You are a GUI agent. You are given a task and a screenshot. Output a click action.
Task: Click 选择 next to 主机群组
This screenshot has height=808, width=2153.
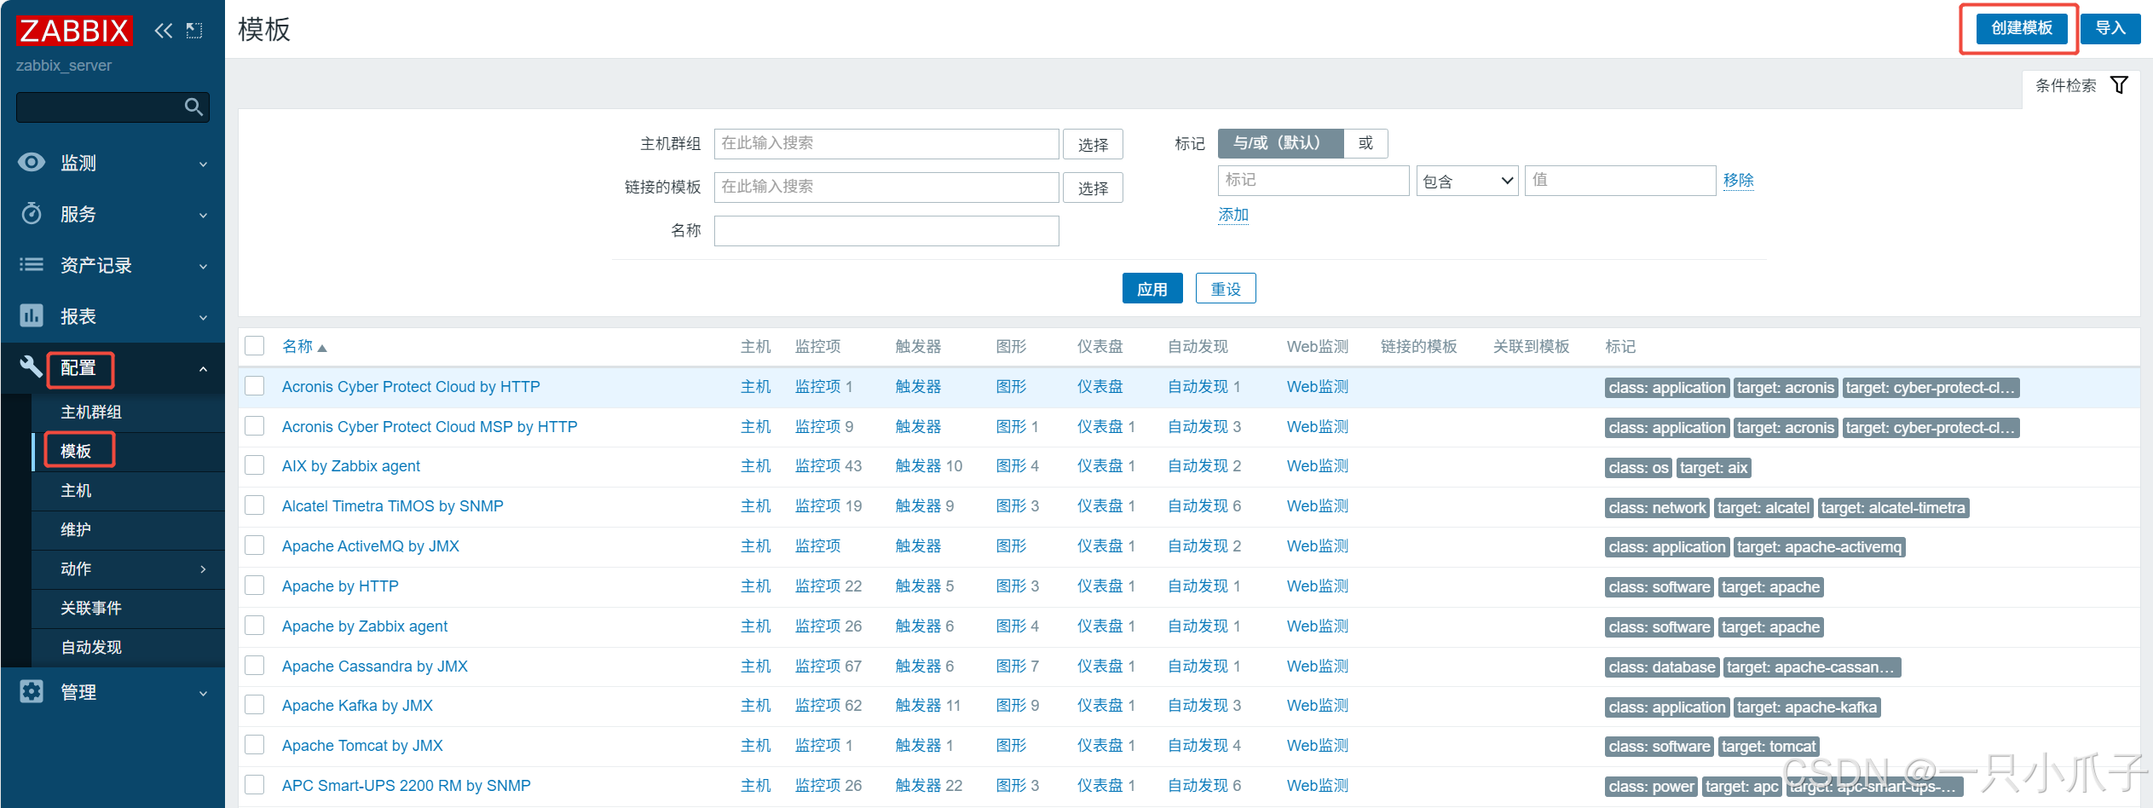(1093, 145)
